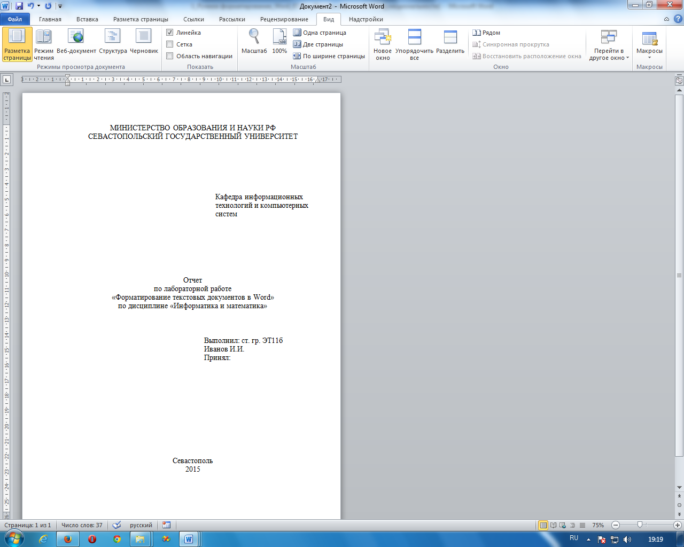Click 75% zoom level button

coord(598,525)
